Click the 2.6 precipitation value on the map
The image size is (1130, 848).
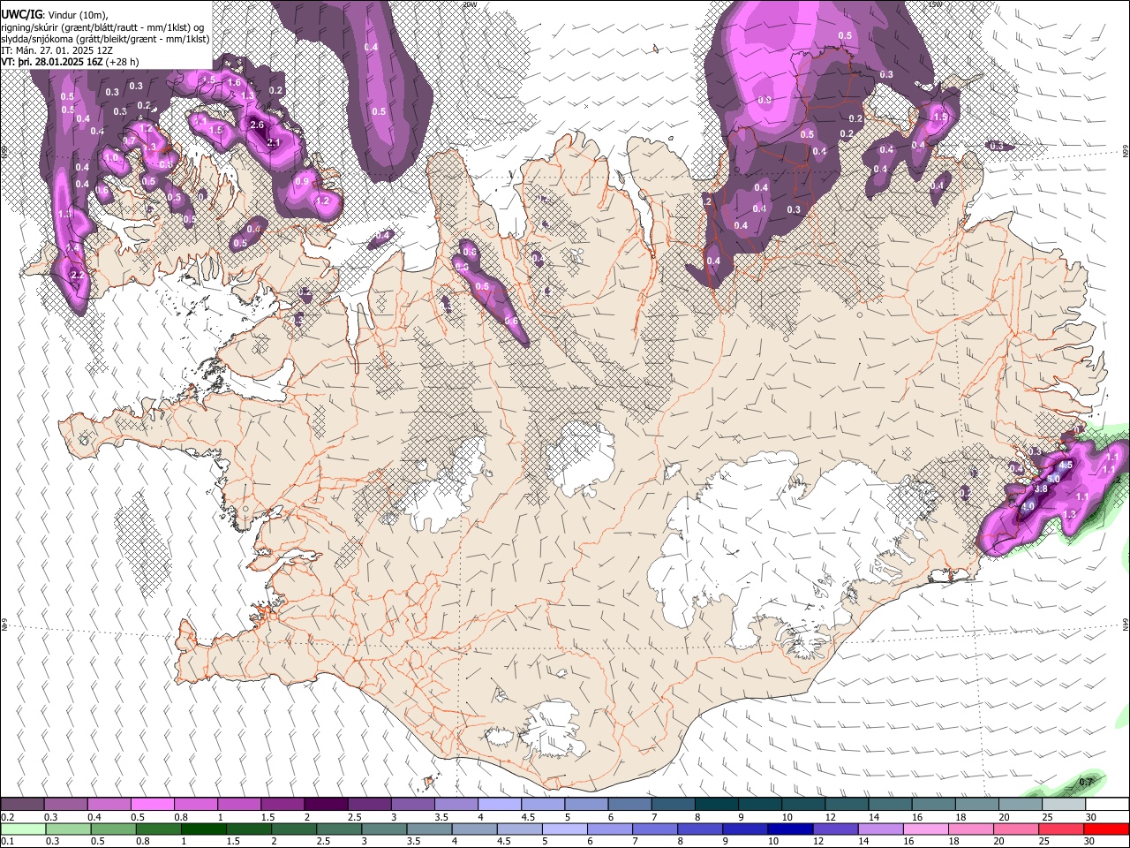click(x=257, y=125)
